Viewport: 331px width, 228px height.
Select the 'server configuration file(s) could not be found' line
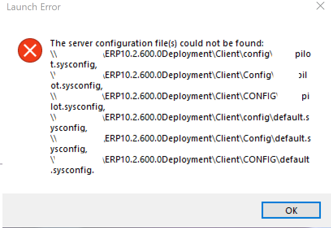[157, 43]
